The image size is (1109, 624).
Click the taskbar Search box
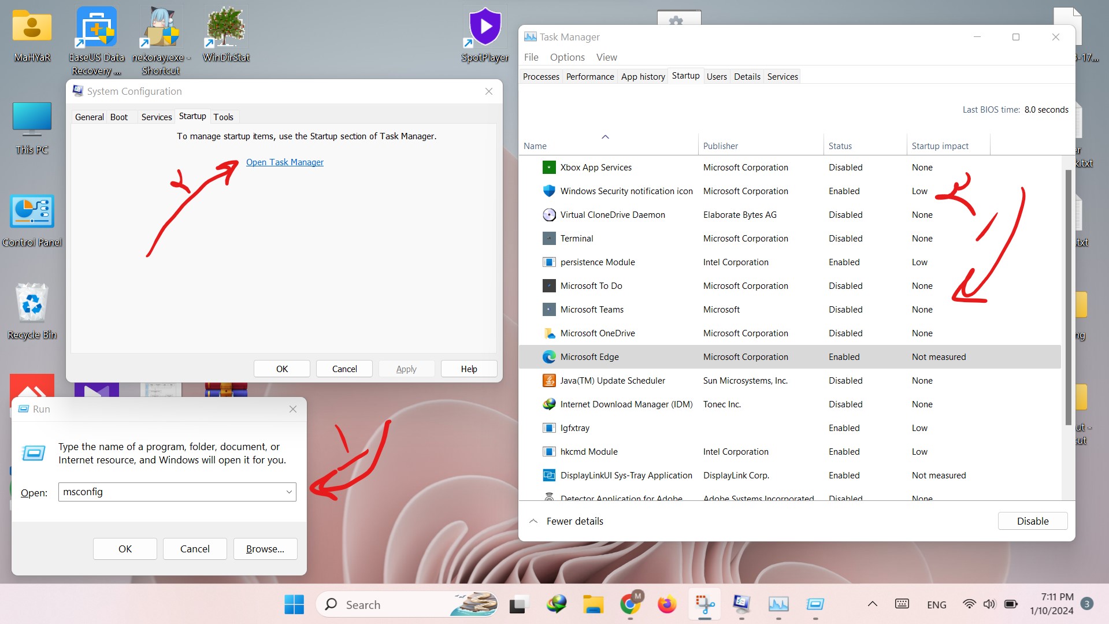click(x=407, y=605)
